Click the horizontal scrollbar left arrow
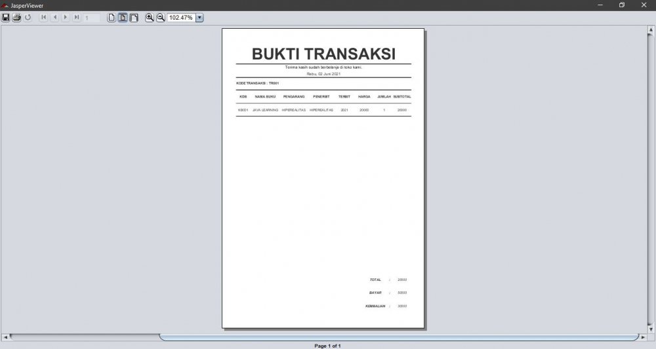 click(6, 337)
